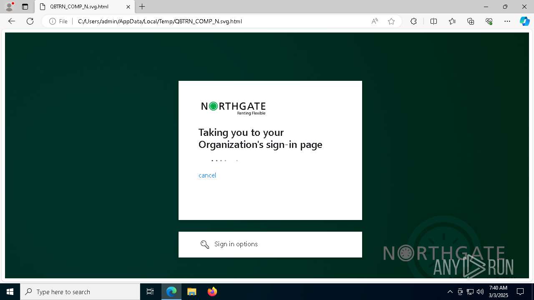Go back to the previous page
Screen dimensions: 534x300
[x=12, y=21]
